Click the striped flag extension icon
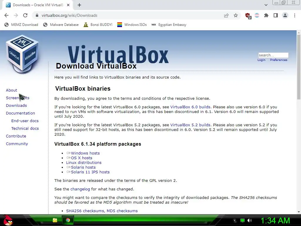Image resolution: width=301 pixels, height=226 pixels. (x=257, y=15)
